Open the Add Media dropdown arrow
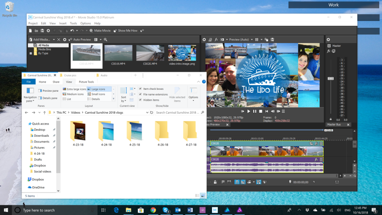 tap(54, 40)
